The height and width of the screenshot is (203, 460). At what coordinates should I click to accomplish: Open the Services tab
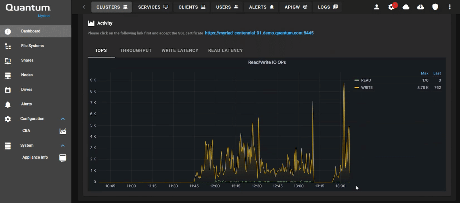(x=153, y=7)
